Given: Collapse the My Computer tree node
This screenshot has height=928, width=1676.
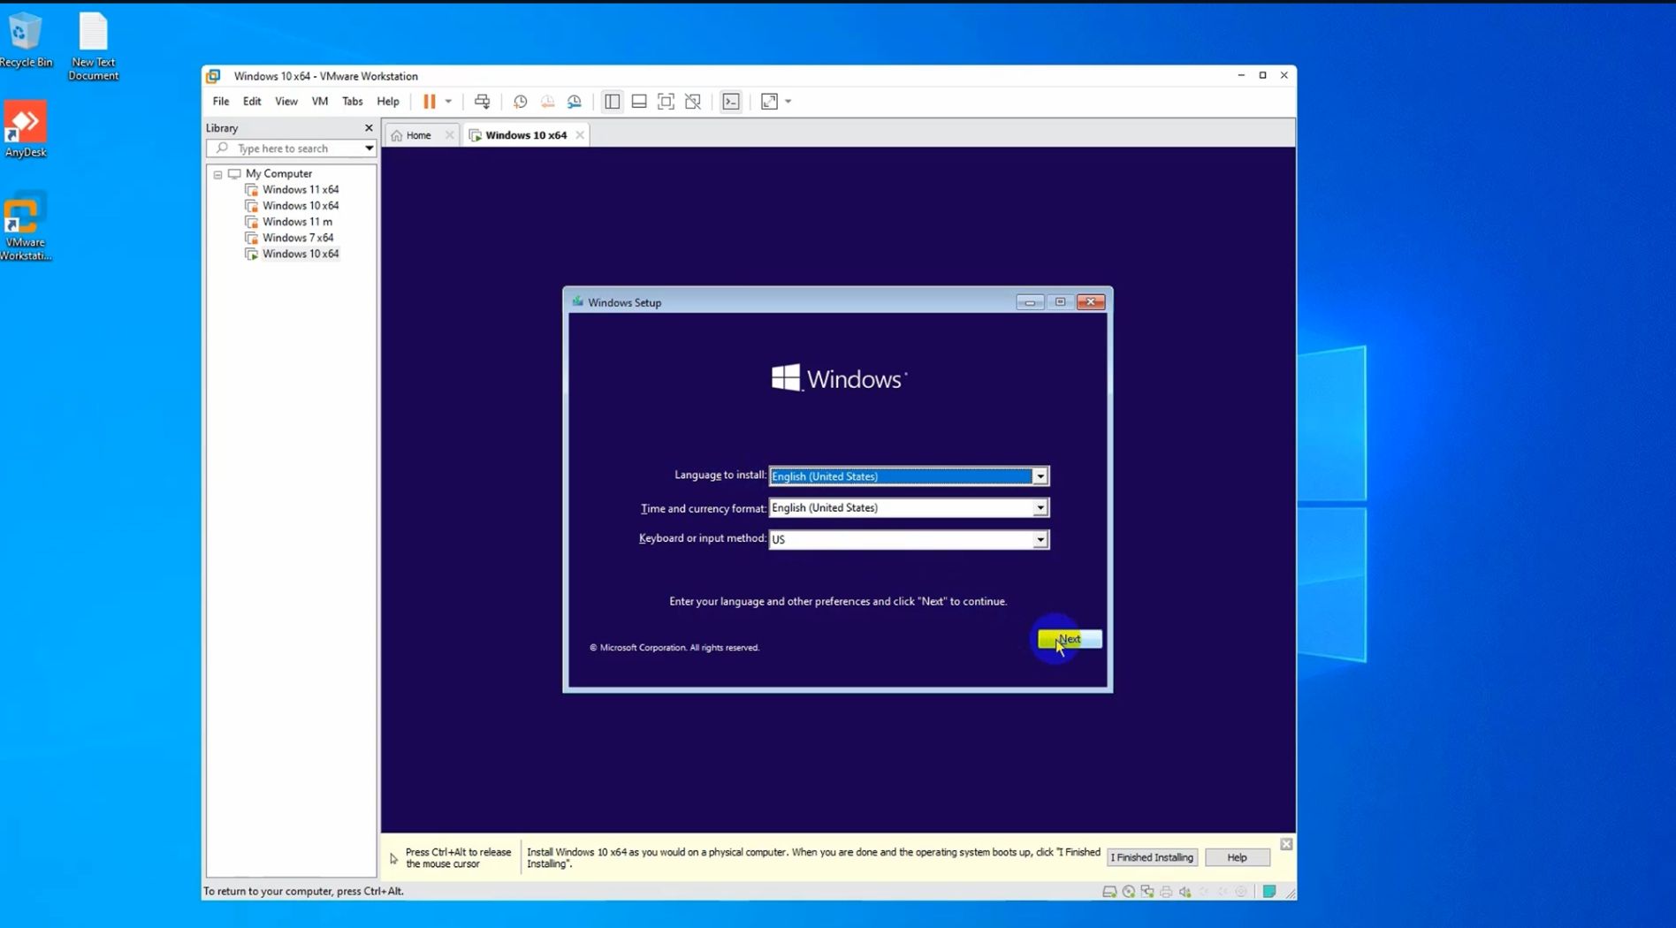Looking at the screenshot, I should coord(217,174).
